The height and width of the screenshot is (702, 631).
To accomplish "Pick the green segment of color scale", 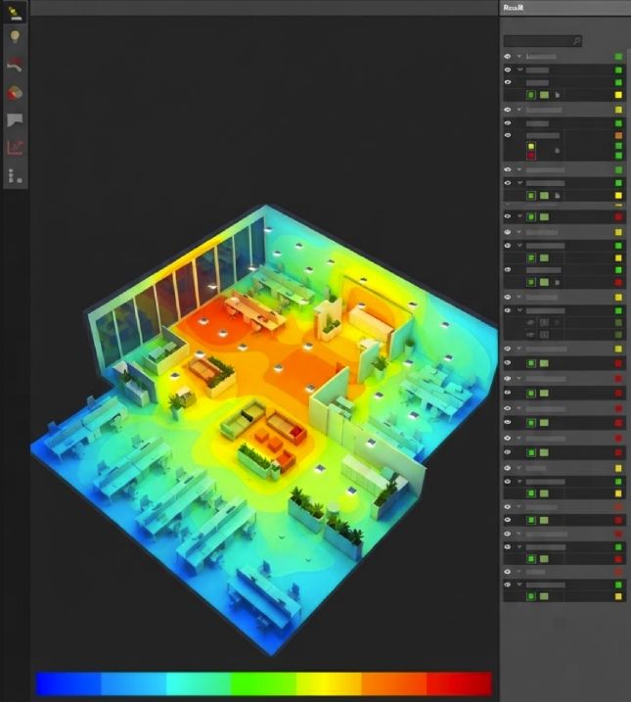I will click(264, 683).
